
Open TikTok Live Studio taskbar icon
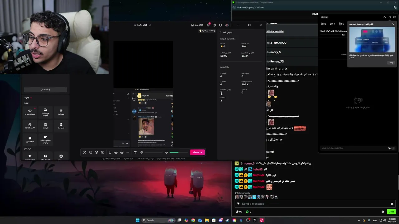point(262,220)
